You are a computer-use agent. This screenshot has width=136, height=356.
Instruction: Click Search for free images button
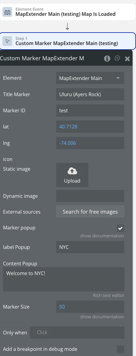90,211
